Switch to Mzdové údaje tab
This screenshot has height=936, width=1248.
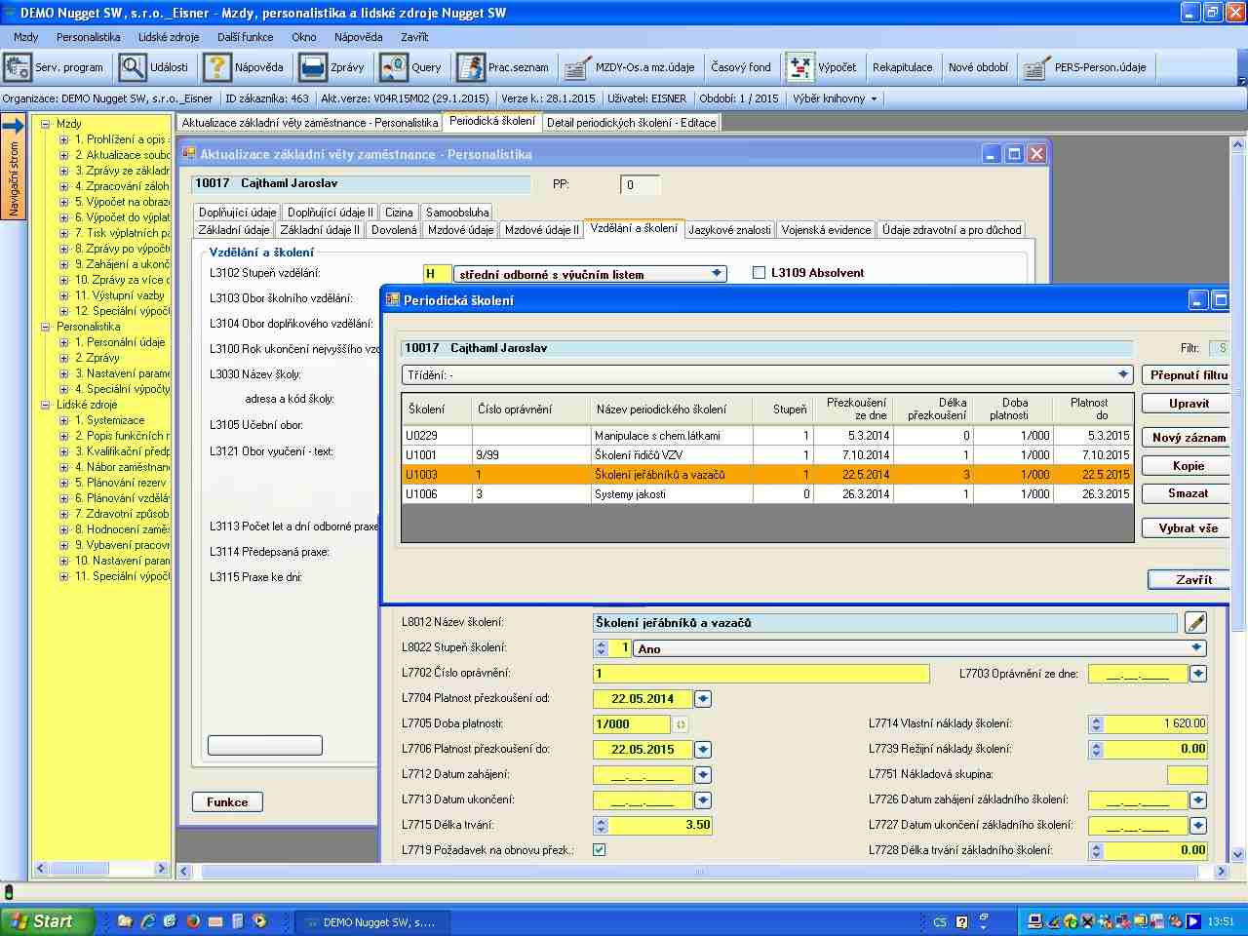pos(460,230)
